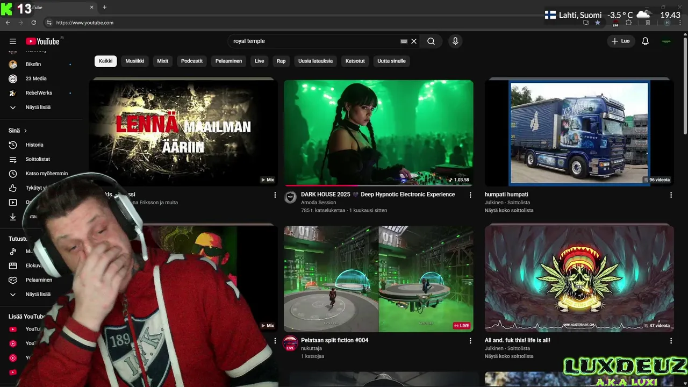Screen dimensions: 688x387
Task: Open the Lennä maailman ääriin Mix thumbnail
Action: 183,133
